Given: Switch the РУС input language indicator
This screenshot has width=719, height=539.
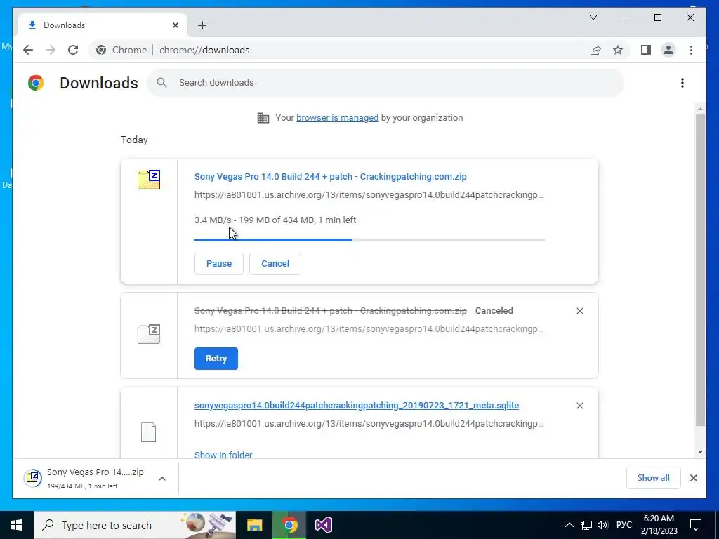Looking at the screenshot, I should (x=624, y=525).
